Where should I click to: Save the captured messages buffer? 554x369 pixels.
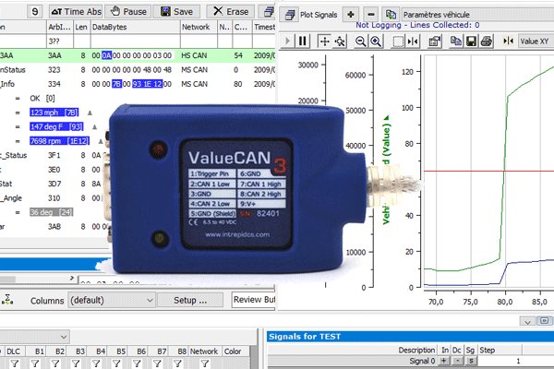point(176,12)
